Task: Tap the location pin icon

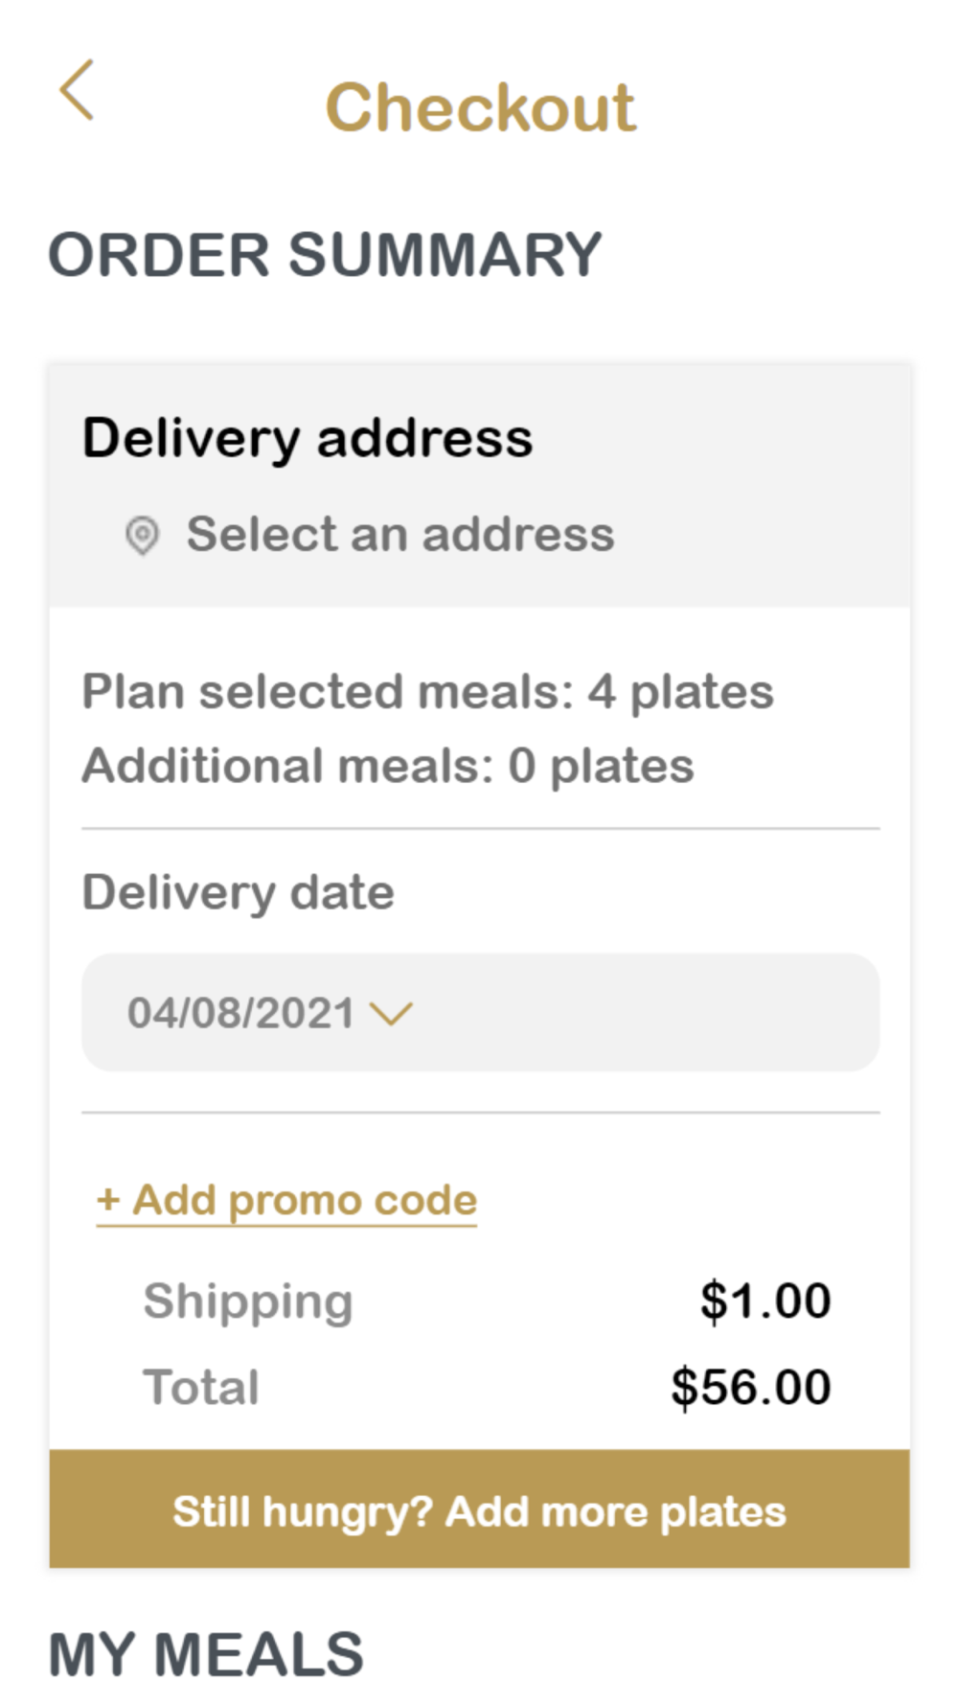Action: 143,535
